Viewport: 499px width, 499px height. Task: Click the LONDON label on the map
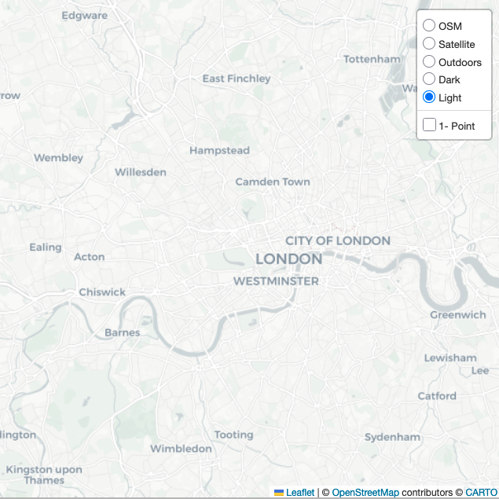289,259
